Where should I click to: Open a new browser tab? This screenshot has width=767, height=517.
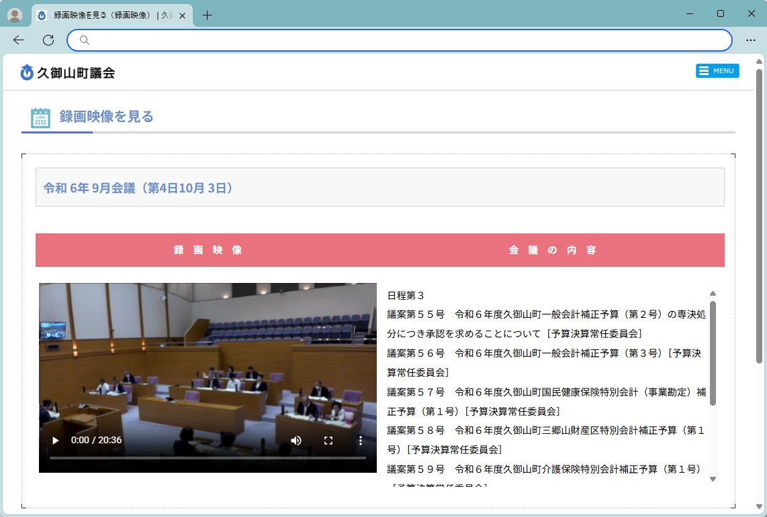(207, 15)
